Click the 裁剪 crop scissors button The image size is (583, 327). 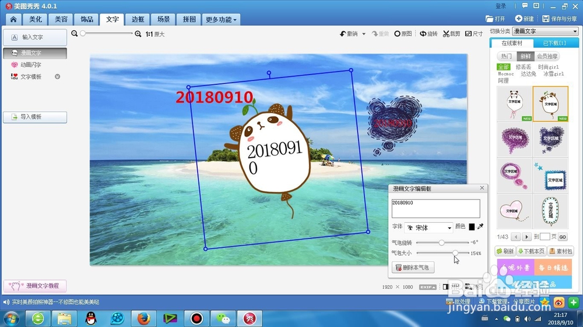(451, 34)
